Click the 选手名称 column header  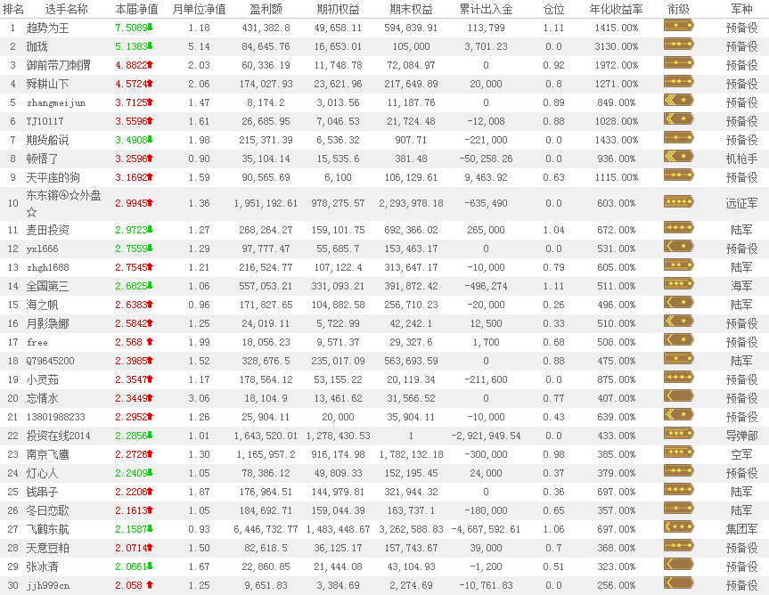tap(66, 9)
